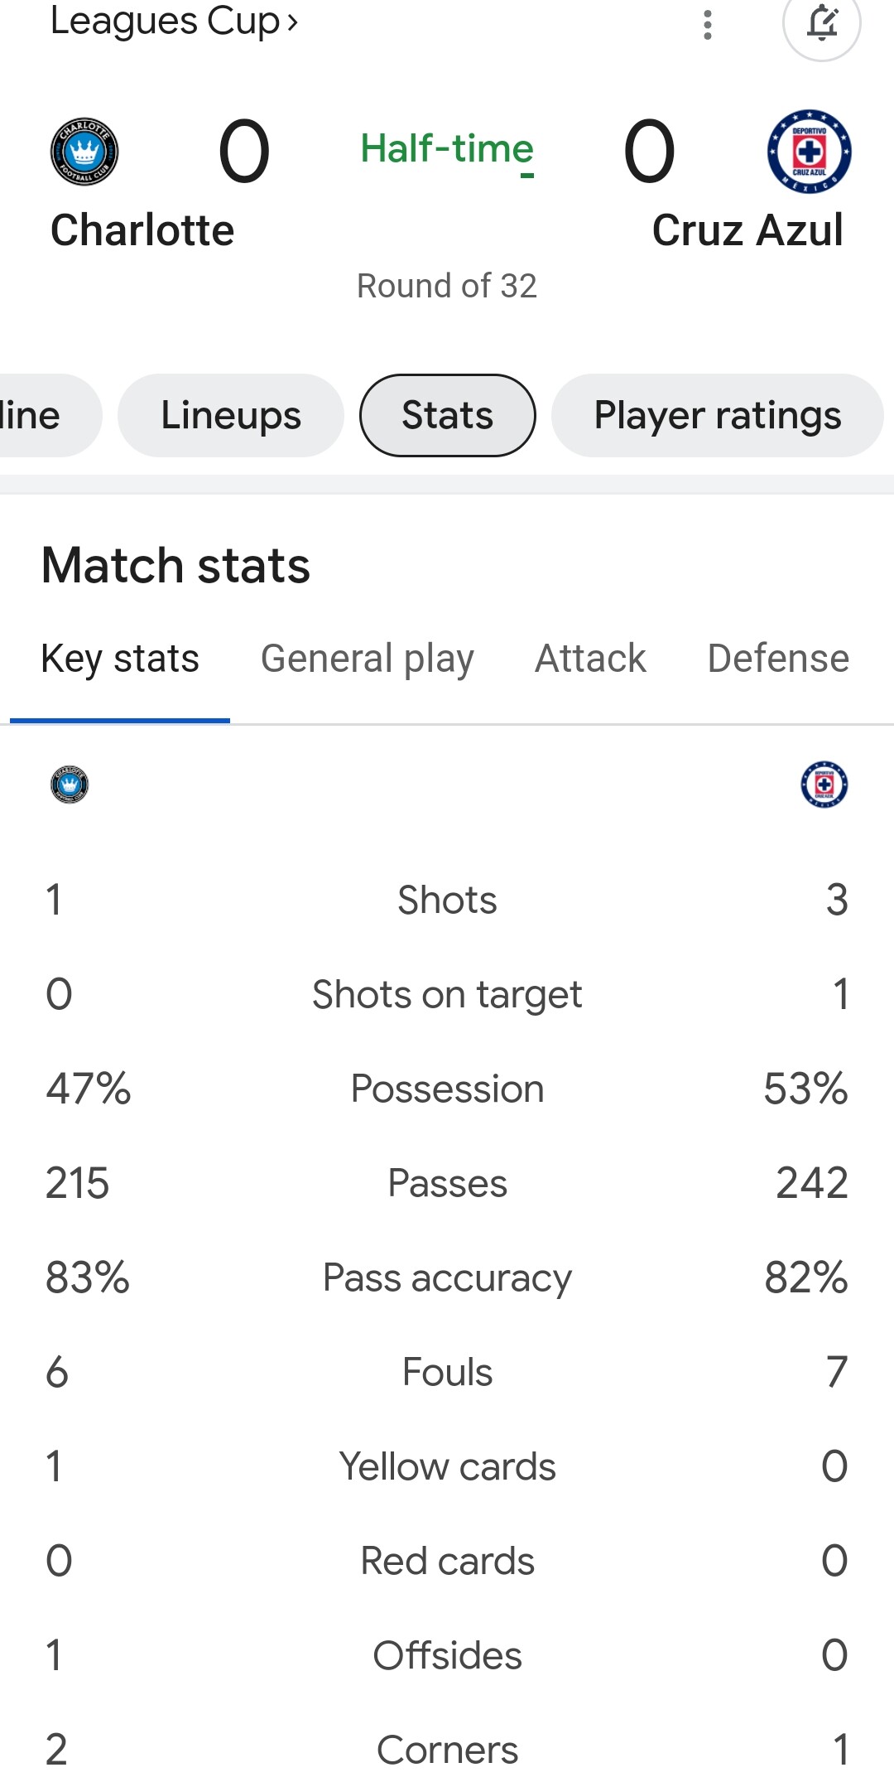The height and width of the screenshot is (1782, 894).
Task: Click the Half-time match status text
Action: 447,149
